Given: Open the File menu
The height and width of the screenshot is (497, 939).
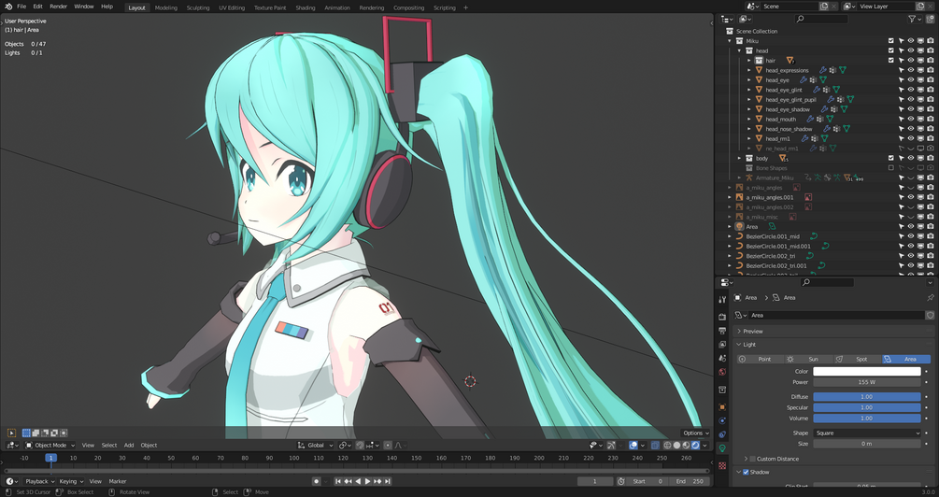Looking at the screenshot, I should tap(21, 7).
